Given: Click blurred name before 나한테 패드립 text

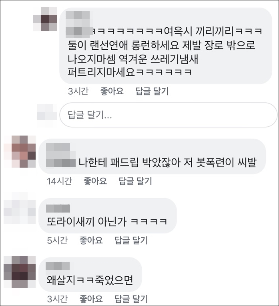Looking at the screenshot, I should (61, 155).
